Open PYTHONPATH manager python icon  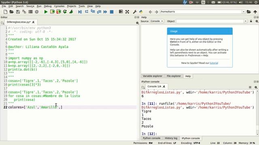141,12
